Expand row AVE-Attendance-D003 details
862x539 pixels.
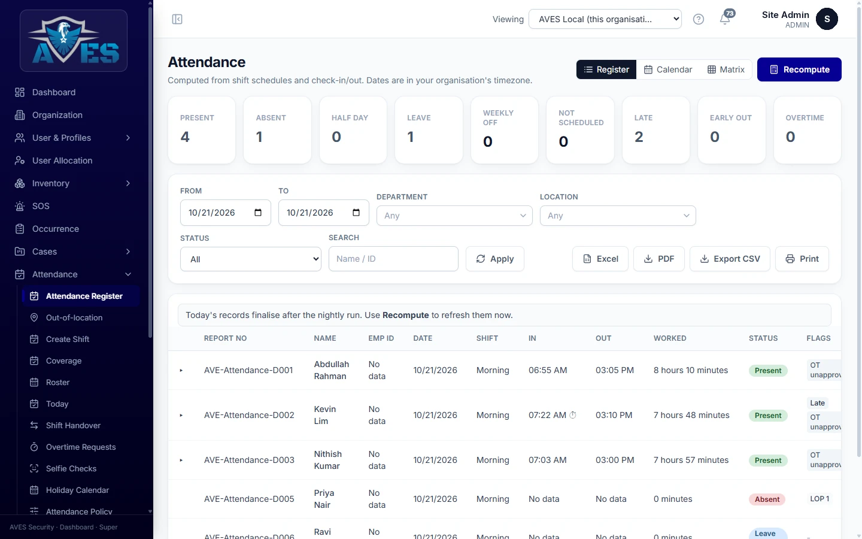pyautogui.click(x=181, y=461)
